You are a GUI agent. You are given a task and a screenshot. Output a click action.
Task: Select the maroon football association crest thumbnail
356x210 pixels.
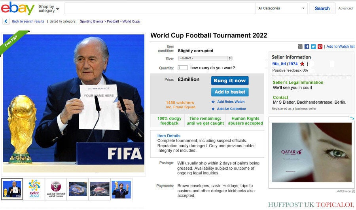[56, 189]
